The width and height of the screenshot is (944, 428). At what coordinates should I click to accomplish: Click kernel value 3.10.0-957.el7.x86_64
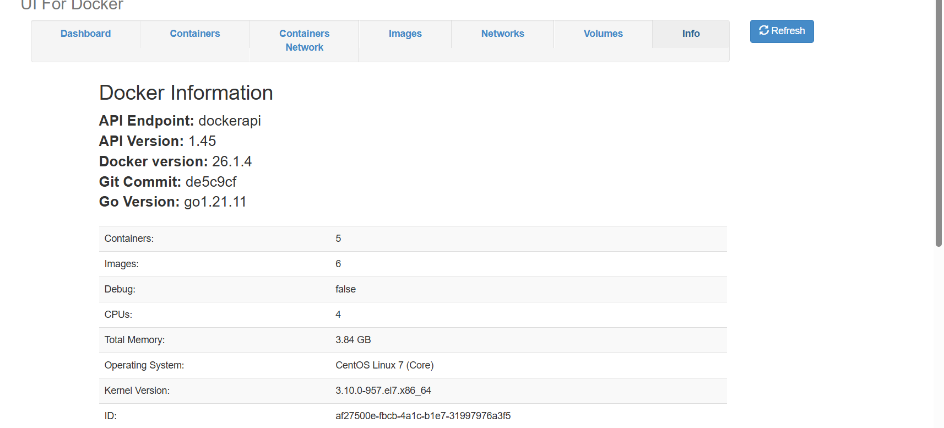coord(383,391)
